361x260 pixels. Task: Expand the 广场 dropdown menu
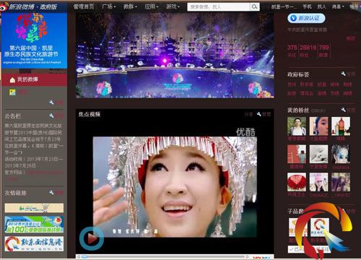[109, 6]
